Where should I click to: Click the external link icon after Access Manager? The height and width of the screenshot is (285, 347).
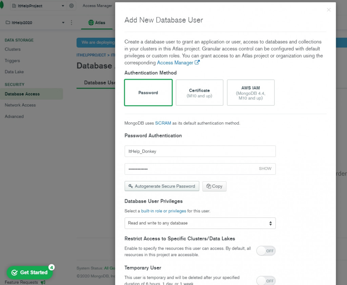(x=197, y=62)
